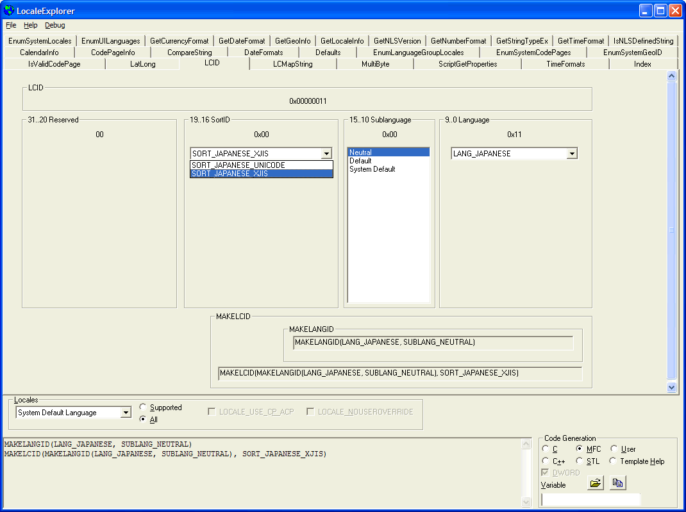
Task: Select Neutral in the Sublanguage list
Action: [x=389, y=153]
